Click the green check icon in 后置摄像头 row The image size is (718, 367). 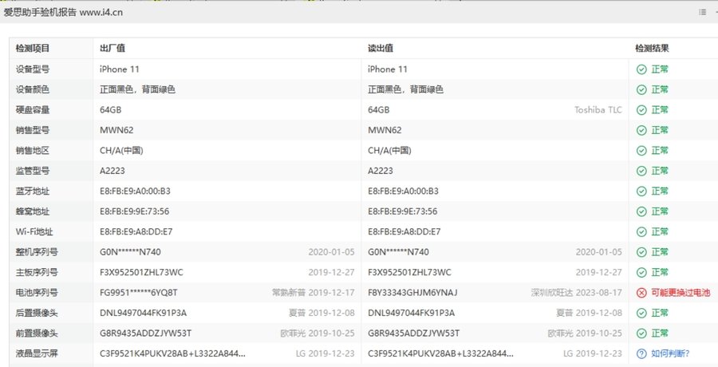pyautogui.click(x=641, y=313)
